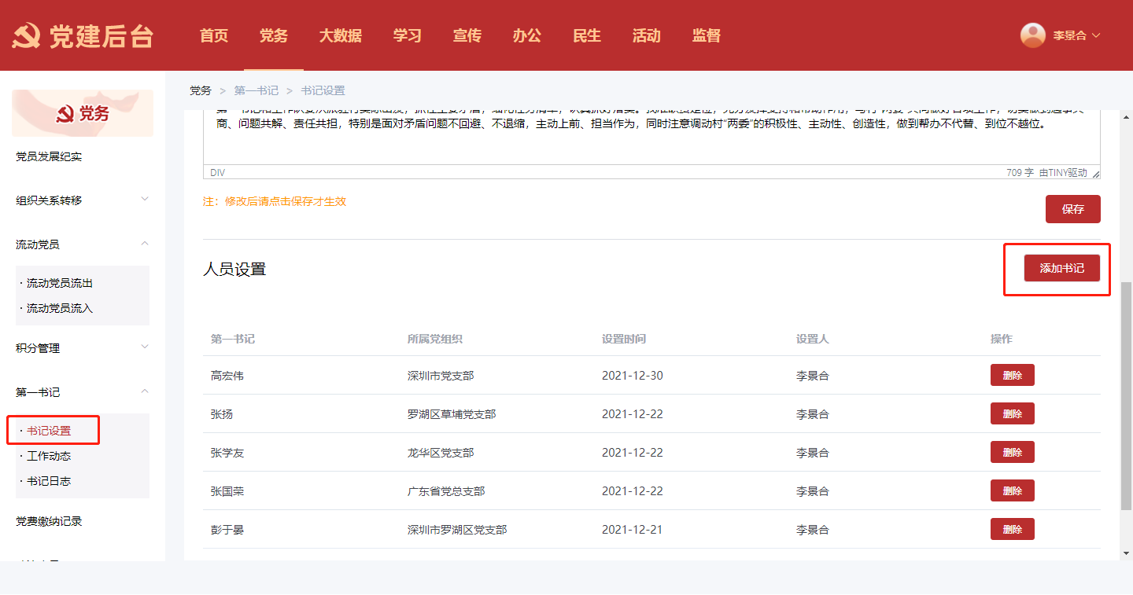
Task: Click the 第一书记 breadcrumb link
Action: point(256,90)
